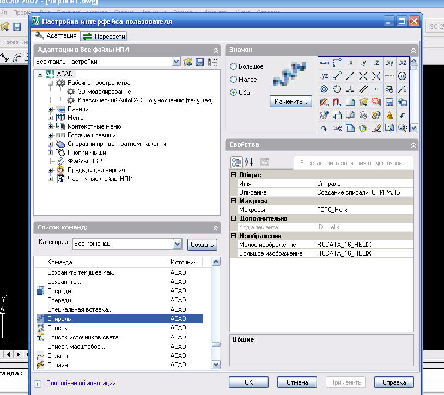444x395 pixels.
Task: Expand the Контекстные меню node
Action: [x=50, y=126]
